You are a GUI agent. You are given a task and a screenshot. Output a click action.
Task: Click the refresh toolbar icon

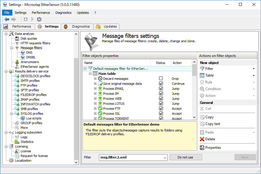[39, 19]
